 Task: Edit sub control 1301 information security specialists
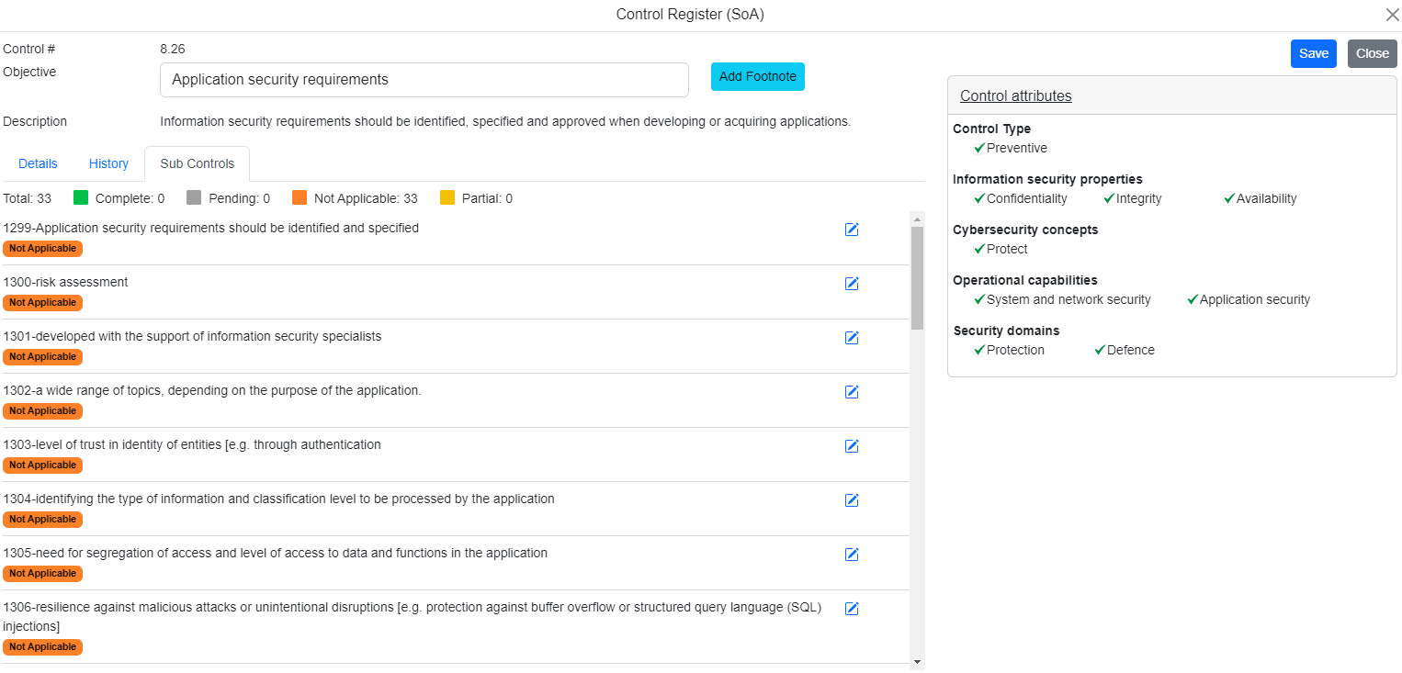851,338
